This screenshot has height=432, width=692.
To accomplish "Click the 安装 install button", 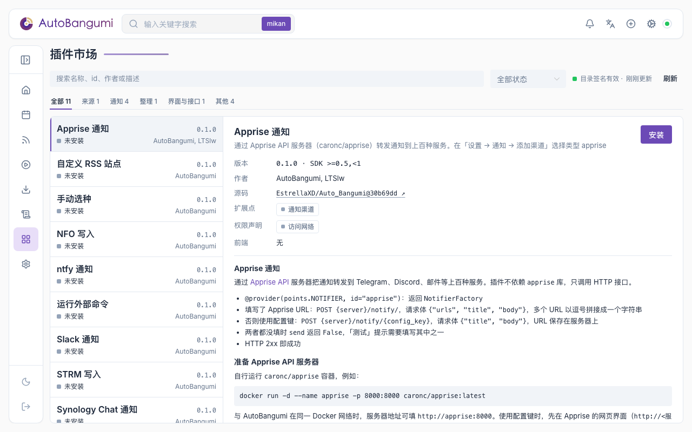I will pos(656,134).
